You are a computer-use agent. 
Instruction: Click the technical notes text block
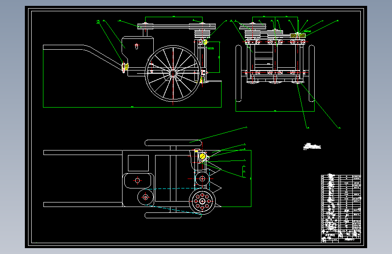tap(312, 146)
